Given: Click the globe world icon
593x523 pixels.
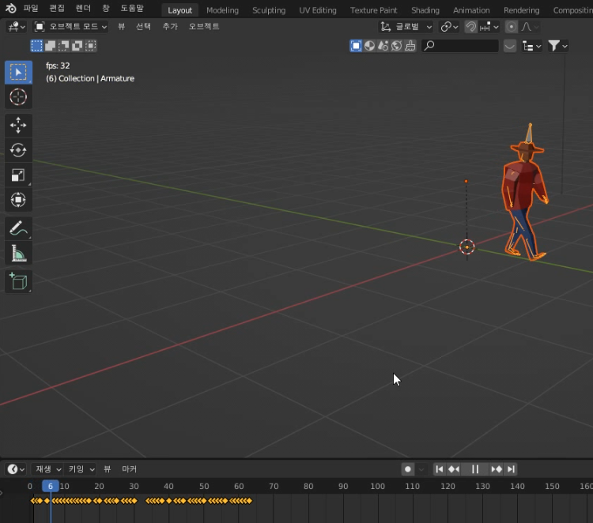Looking at the screenshot, I should [x=396, y=46].
